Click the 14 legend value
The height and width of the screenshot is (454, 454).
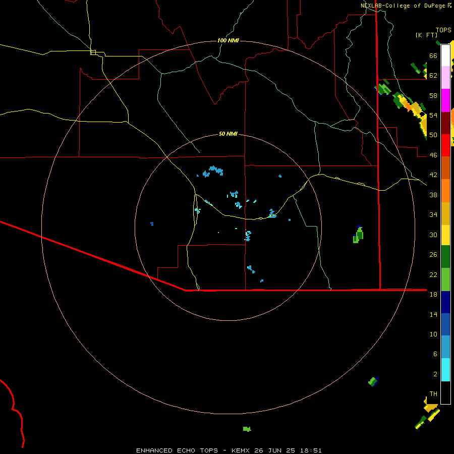pos(433,314)
